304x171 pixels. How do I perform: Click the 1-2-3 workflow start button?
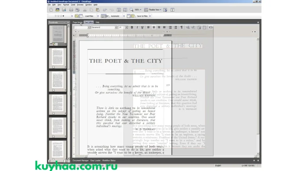tap(59, 16)
